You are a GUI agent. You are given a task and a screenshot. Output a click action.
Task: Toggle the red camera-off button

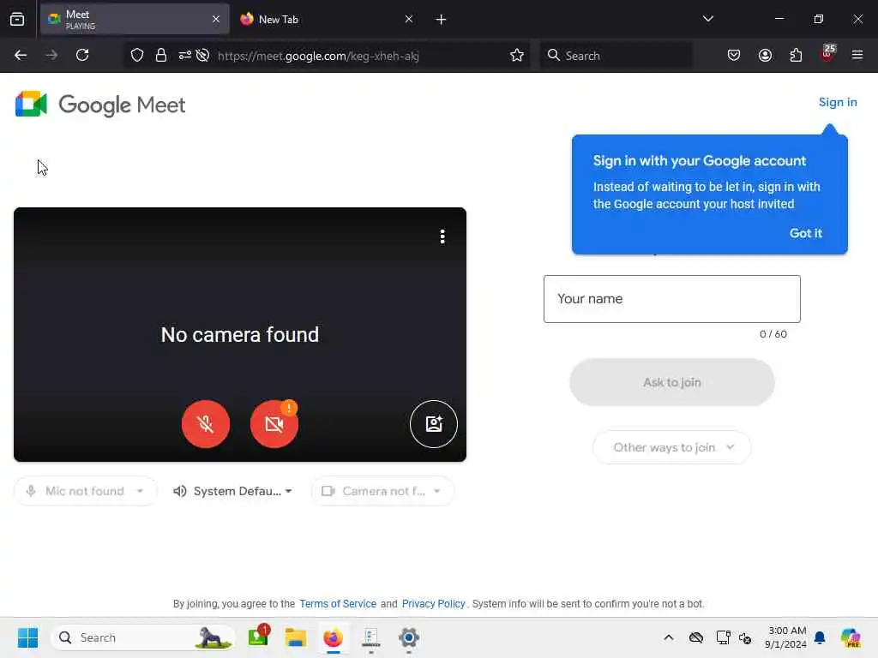pos(274,423)
